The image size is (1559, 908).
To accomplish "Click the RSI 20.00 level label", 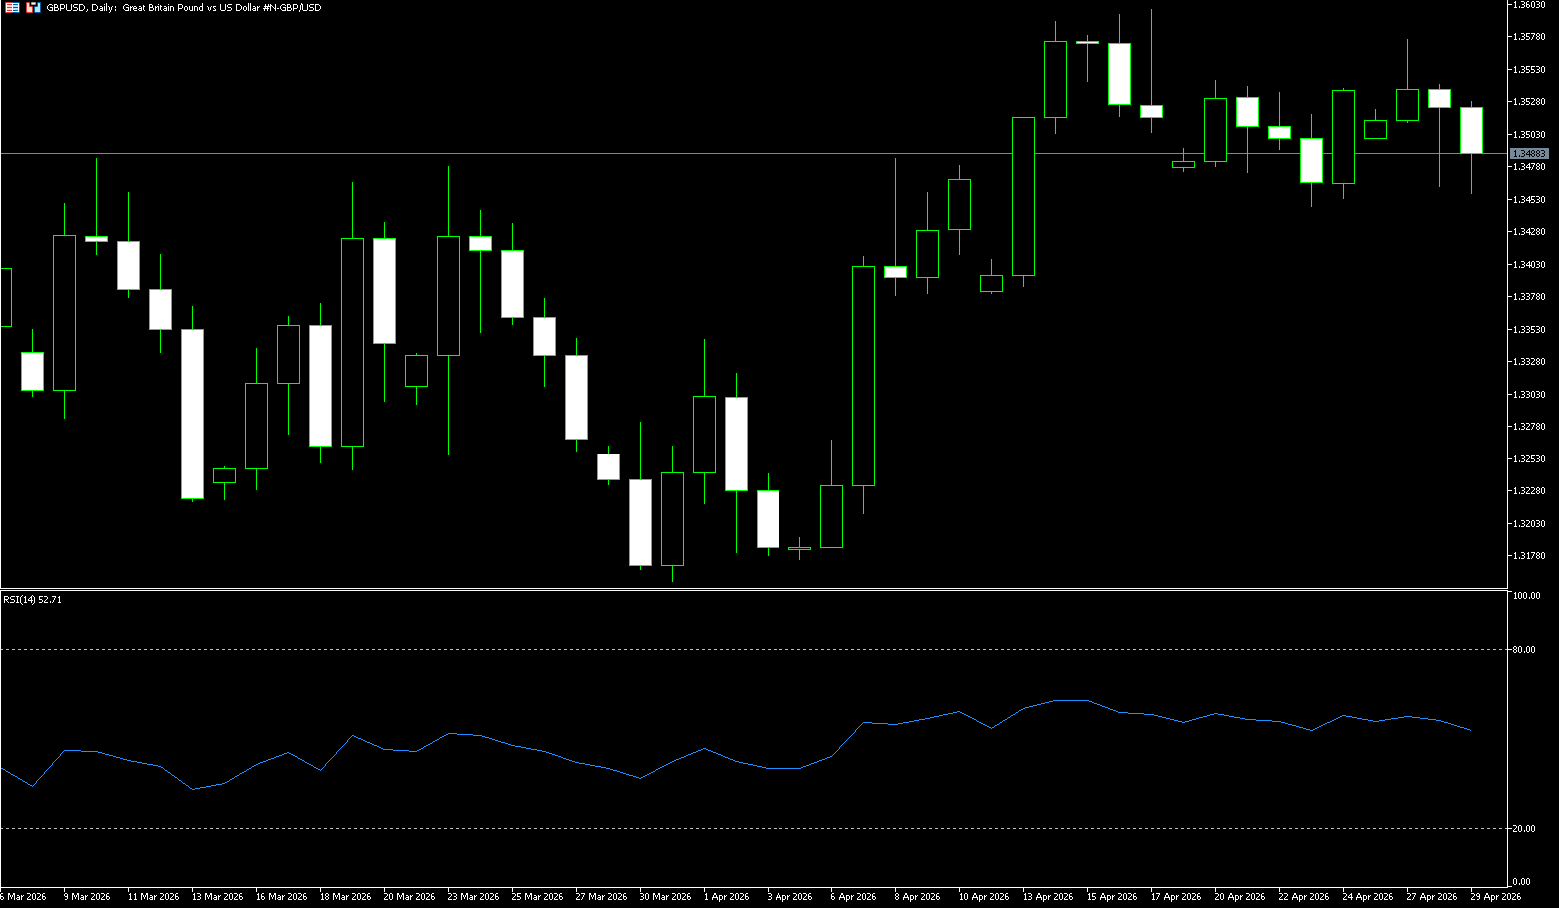I will 1524,829.
